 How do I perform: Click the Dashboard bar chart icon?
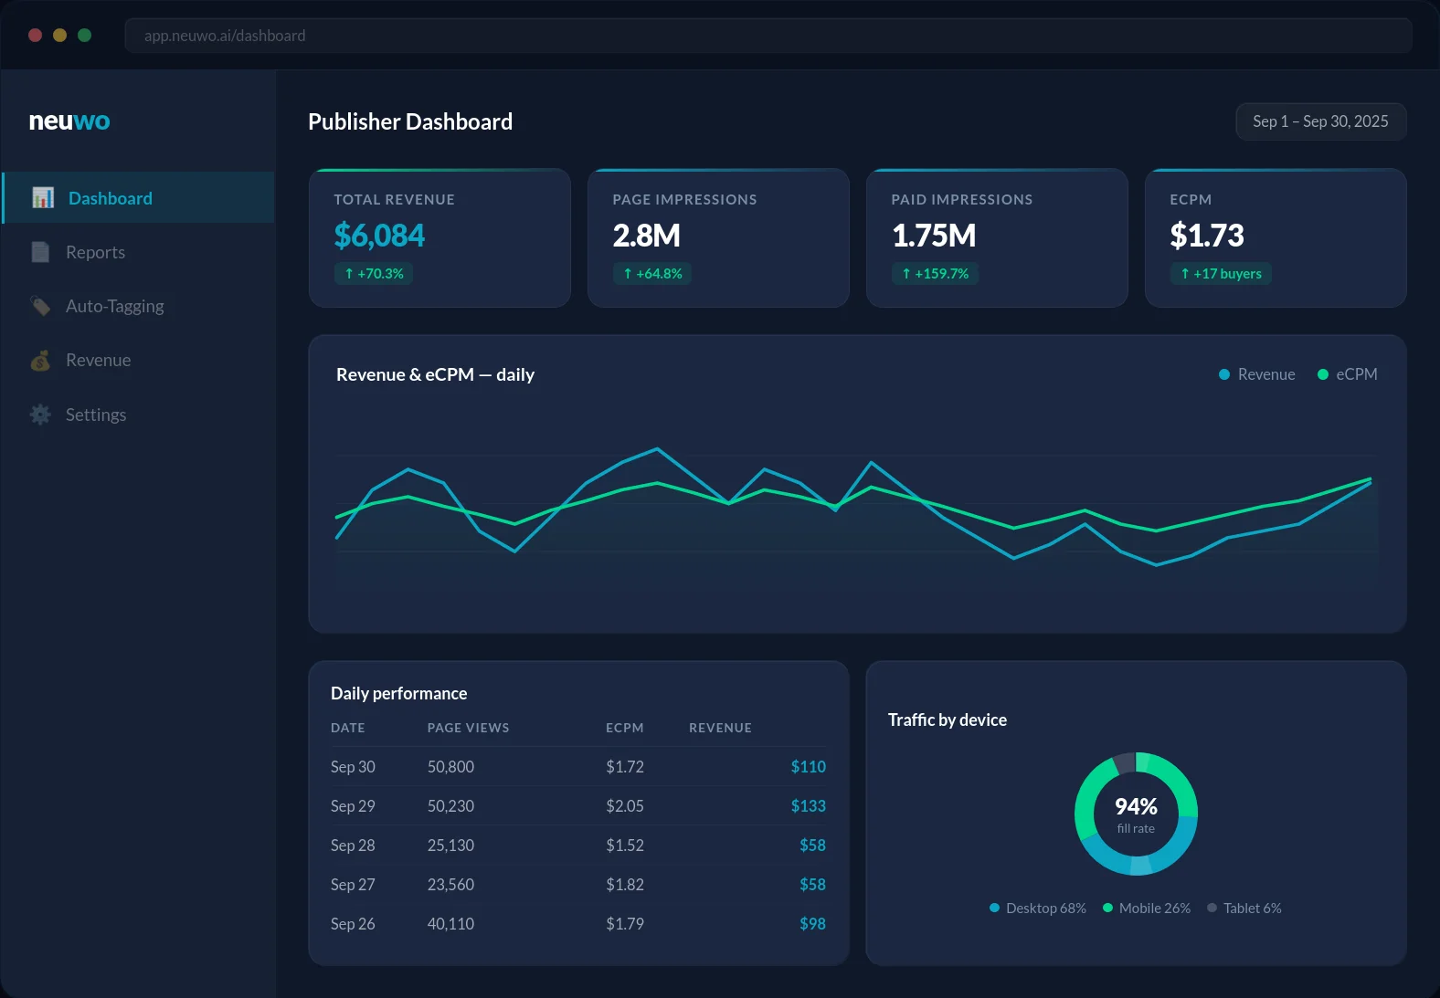point(43,198)
